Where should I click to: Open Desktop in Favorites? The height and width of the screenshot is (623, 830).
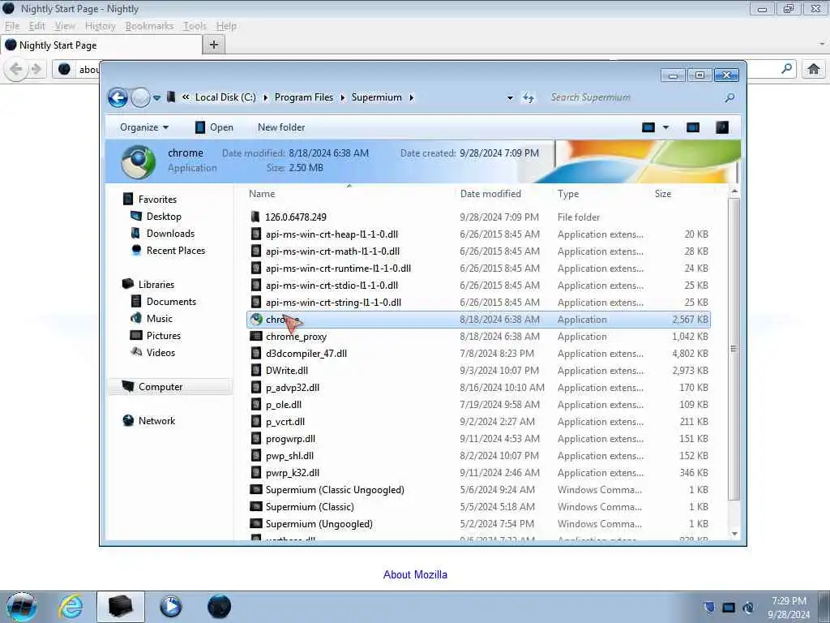point(164,216)
